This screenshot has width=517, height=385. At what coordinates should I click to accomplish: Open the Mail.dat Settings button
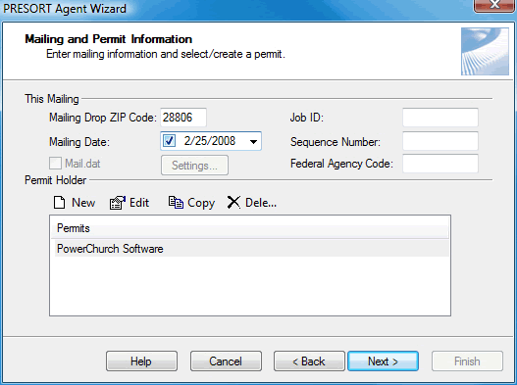point(194,166)
